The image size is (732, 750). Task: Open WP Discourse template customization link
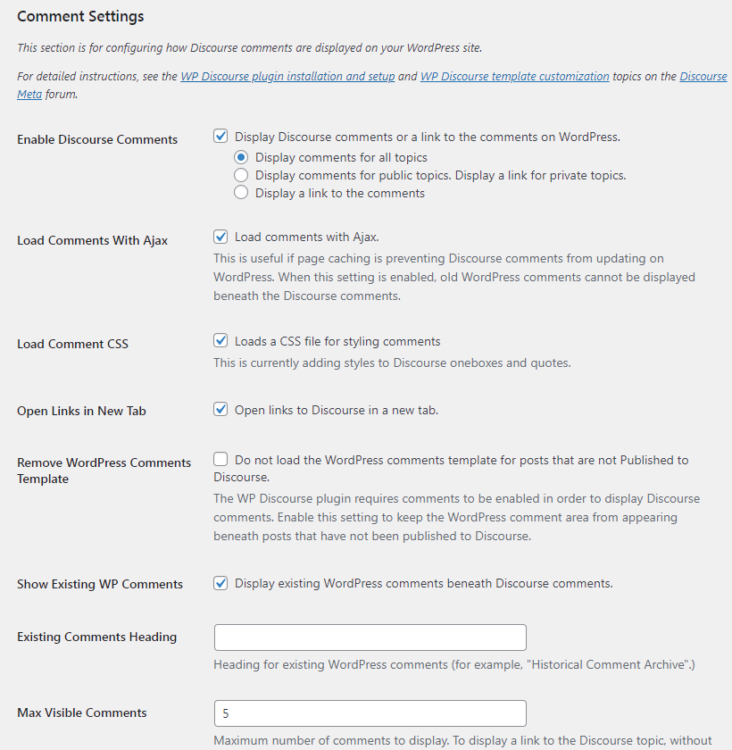514,77
